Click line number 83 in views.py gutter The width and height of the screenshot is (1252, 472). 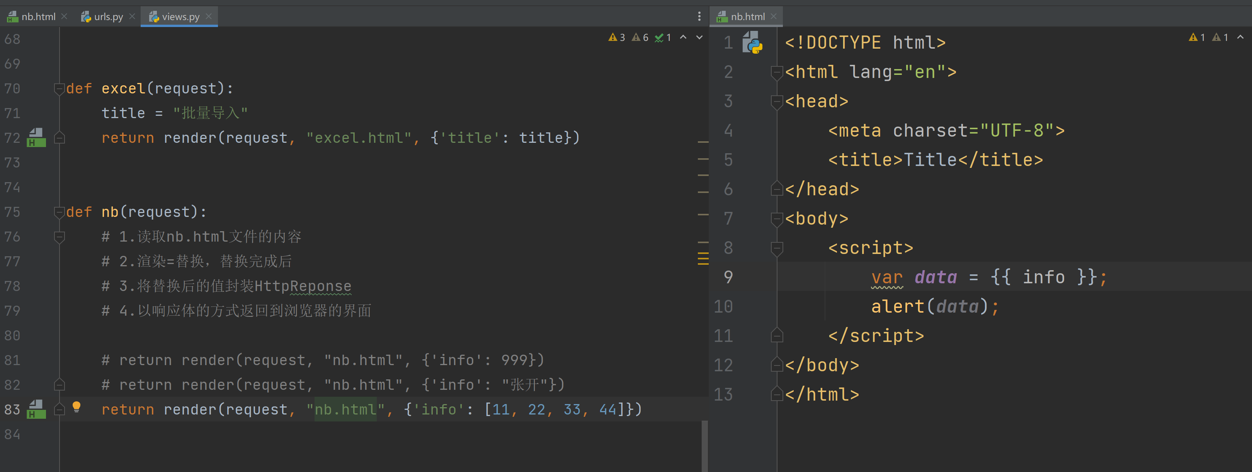tap(12, 409)
